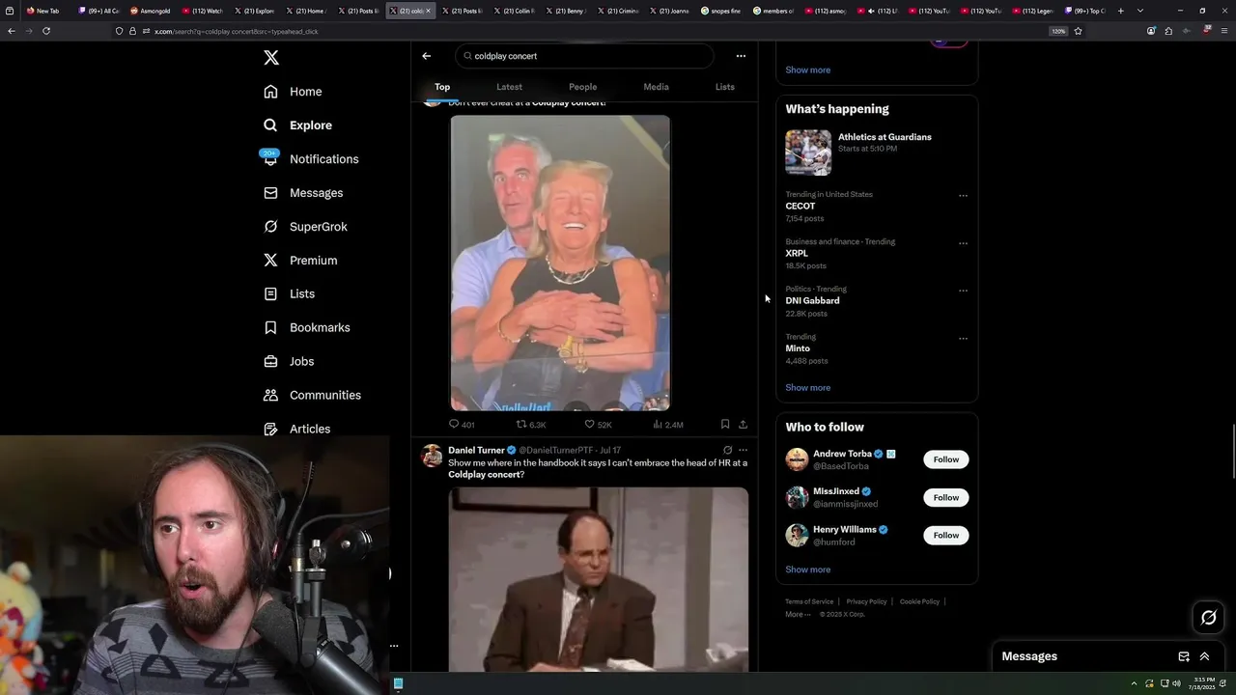The height and width of the screenshot is (695, 1236).
Task: Bookmark the post with 52K likes
Action: [x=725, y=424]
